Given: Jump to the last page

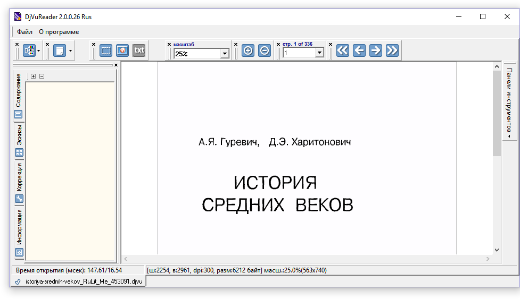Looking at the screenshot, I should coord(392,50).
